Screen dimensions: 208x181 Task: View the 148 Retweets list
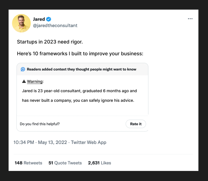pos(28,163)
